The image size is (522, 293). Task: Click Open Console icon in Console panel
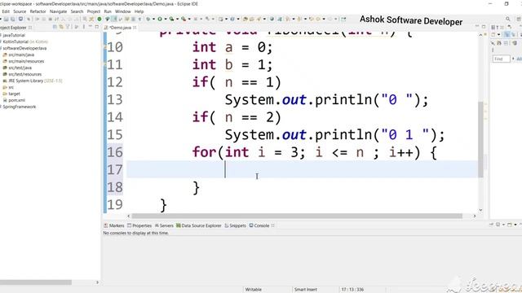(x=510, y=225)
